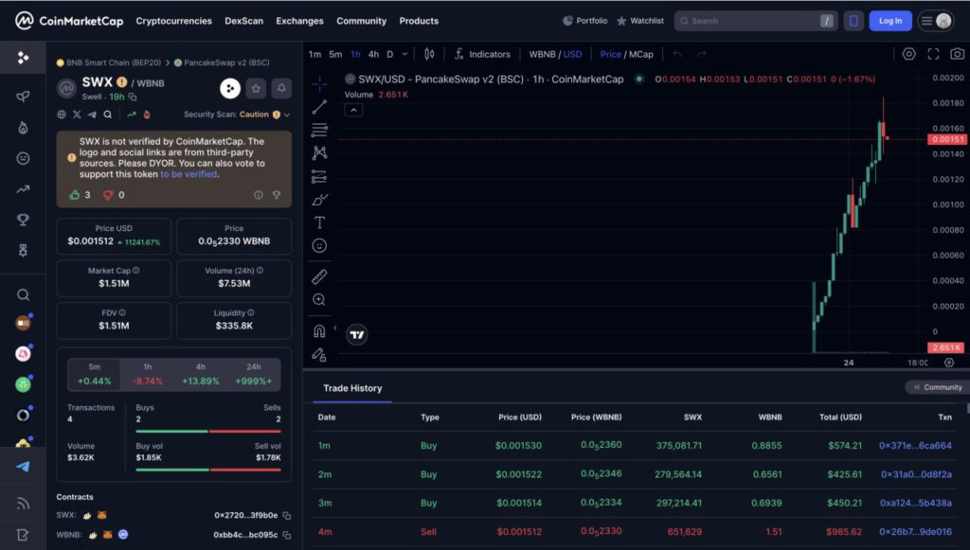The height and width of the screenshot is (550, 970).
Task: Collapse the Volume indicator legend
Action: tap(352, 110)
